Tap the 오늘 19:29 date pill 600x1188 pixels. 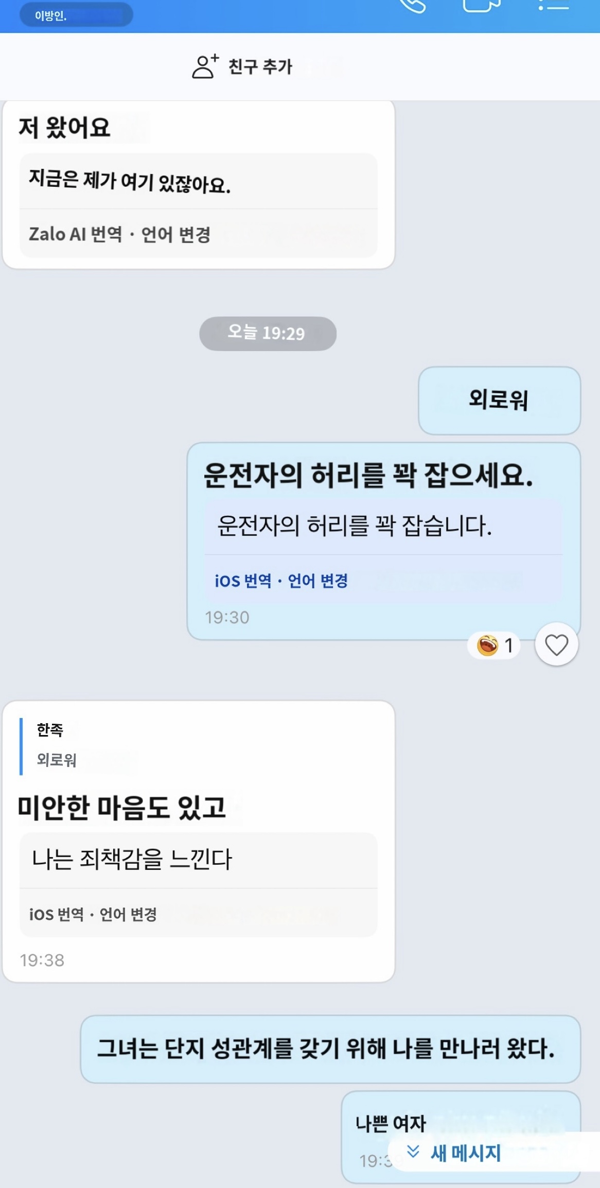pos(268,334)
